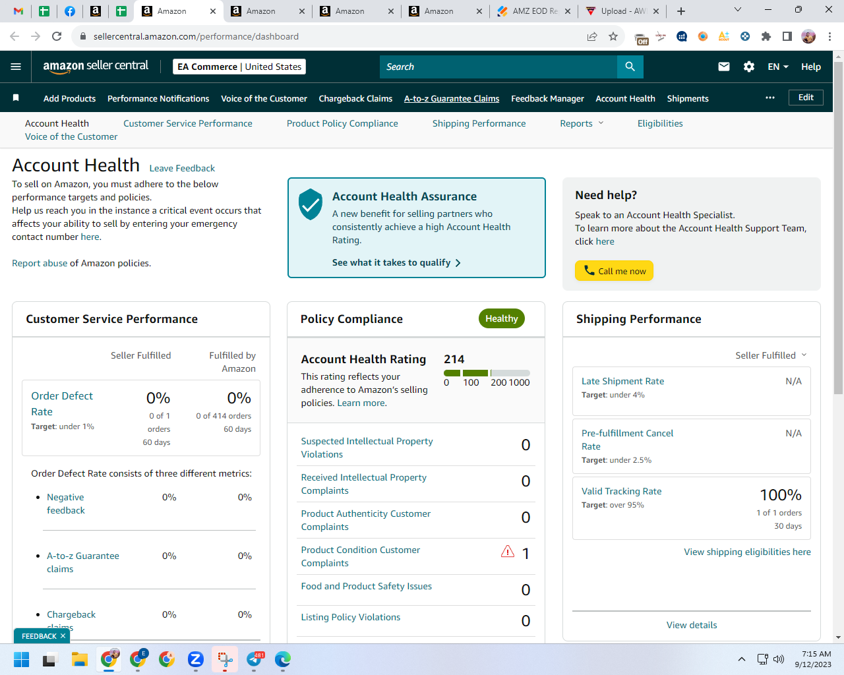Open the Valid Tracking Rate metric

(621, 491)
